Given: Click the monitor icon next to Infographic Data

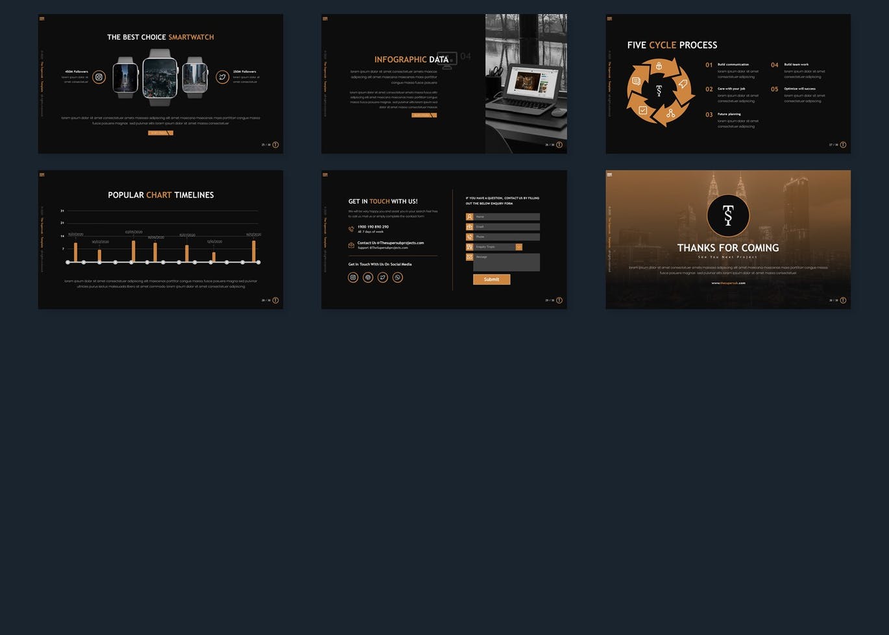Looking at the screenshot, I should pyautogui.click(x=446, y=60).
